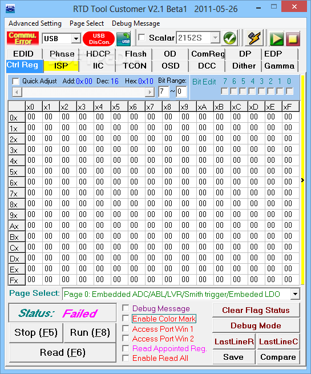Switch to the EDID tab
This screenshot has width=311, height=374.
tap(23, 54)
